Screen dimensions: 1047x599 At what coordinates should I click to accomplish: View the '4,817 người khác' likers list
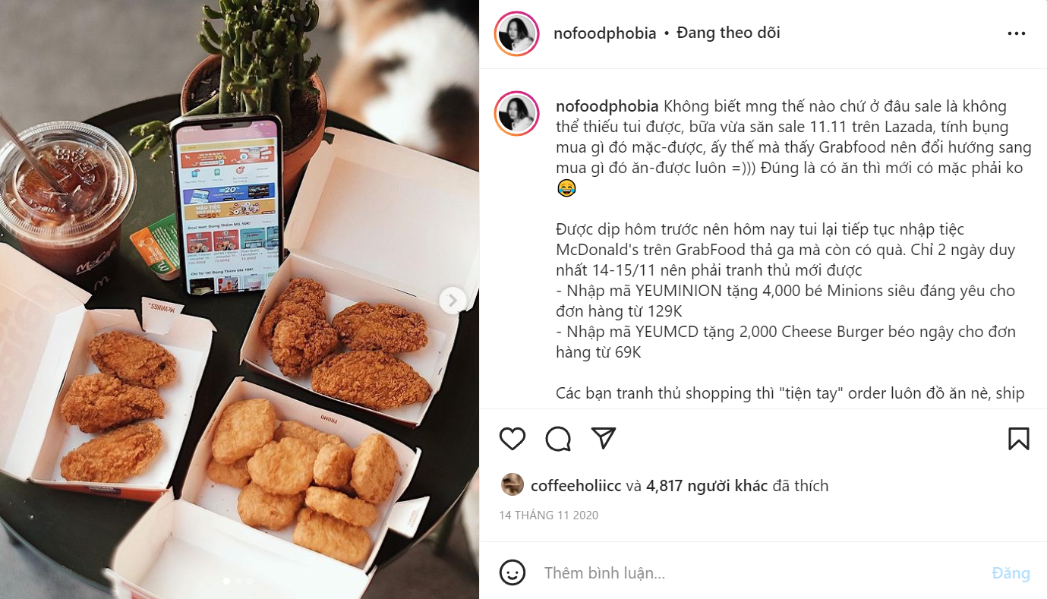coord(707,486)
